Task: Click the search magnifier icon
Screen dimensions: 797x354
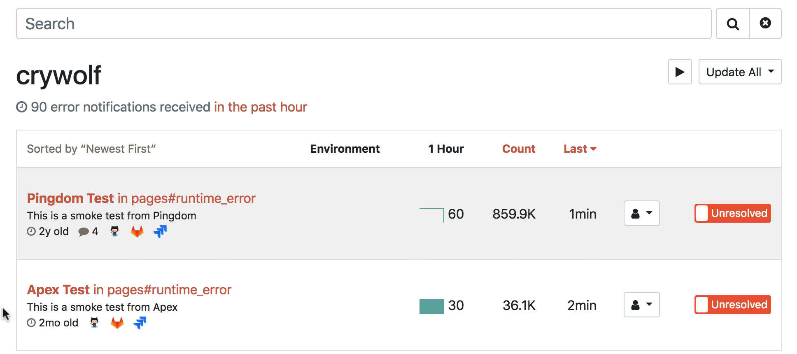Action: pyautogui.click(x=732, y=24)
